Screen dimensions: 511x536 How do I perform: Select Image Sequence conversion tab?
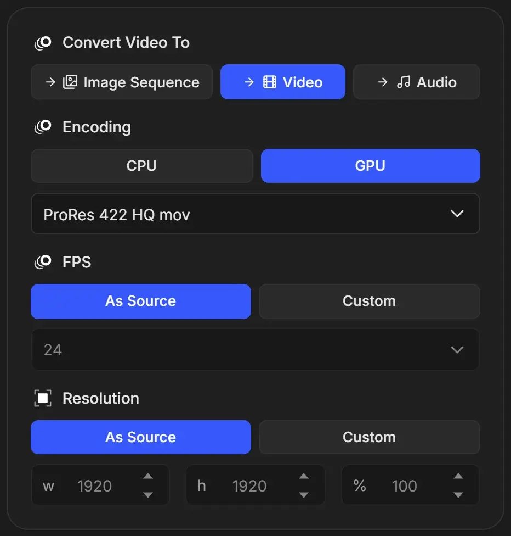tap(122, 82)
